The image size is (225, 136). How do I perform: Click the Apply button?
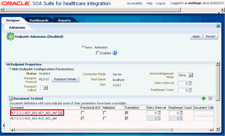[196, 36]
